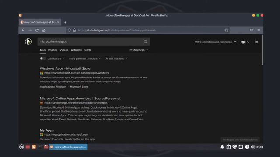Click the sourceforge.net project URL

(x=76, y=103)
